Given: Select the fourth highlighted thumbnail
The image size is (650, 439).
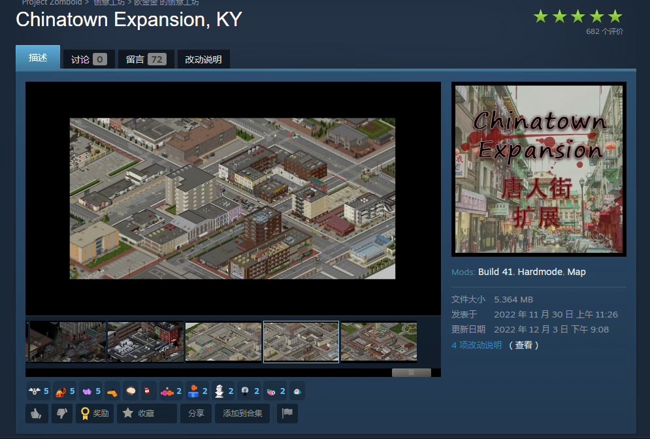Looking at the screenshot, I should (301, 342).
